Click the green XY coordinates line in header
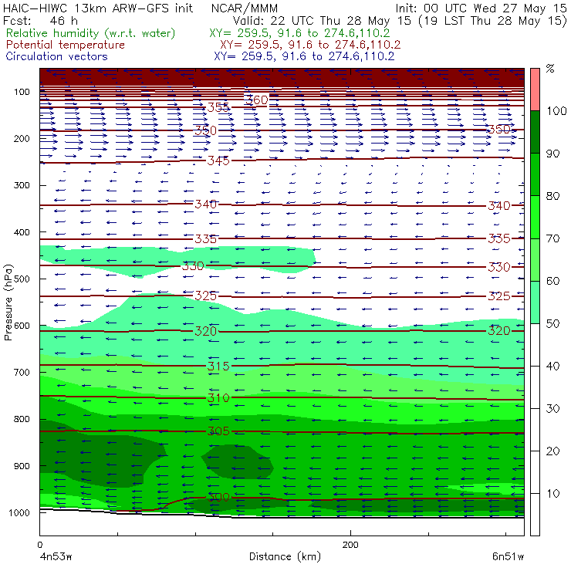 pyautogui.click(x=299, y=33)
